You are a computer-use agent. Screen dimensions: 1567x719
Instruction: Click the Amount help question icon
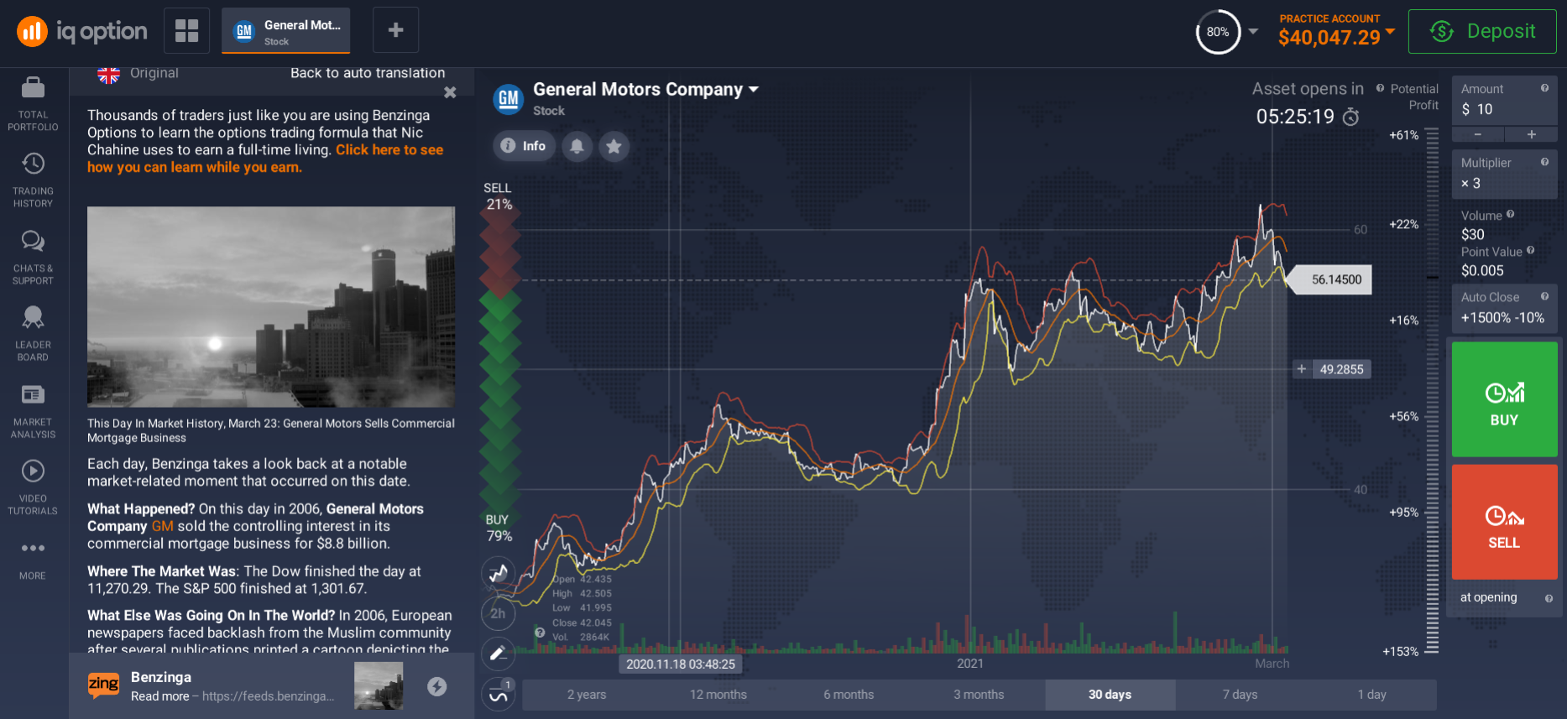tap(1544, 88)
